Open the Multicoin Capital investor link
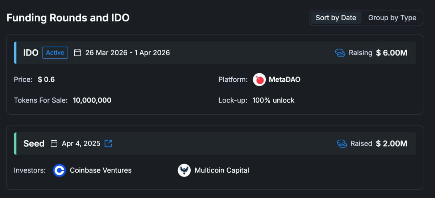Screen dimensions: 435x198 click(221, 170)
